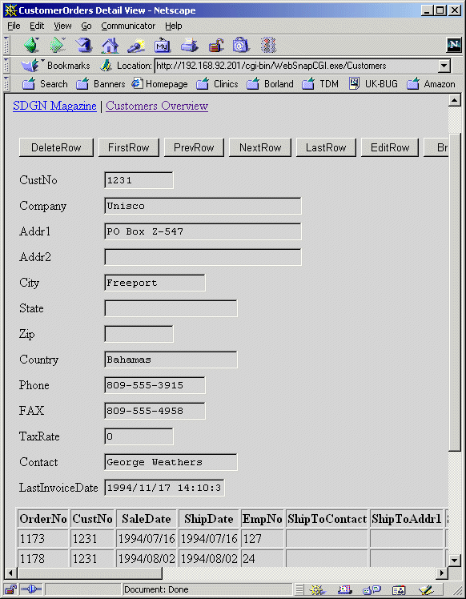
Task: Click the Stop traffic light icon
Action: pos(268,46)
